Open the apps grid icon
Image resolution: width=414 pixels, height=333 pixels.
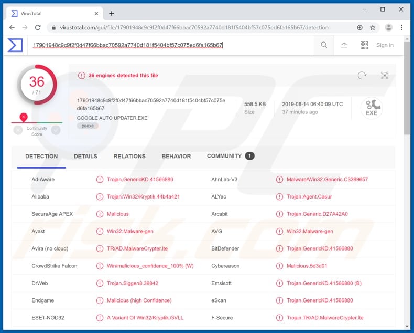364,45
